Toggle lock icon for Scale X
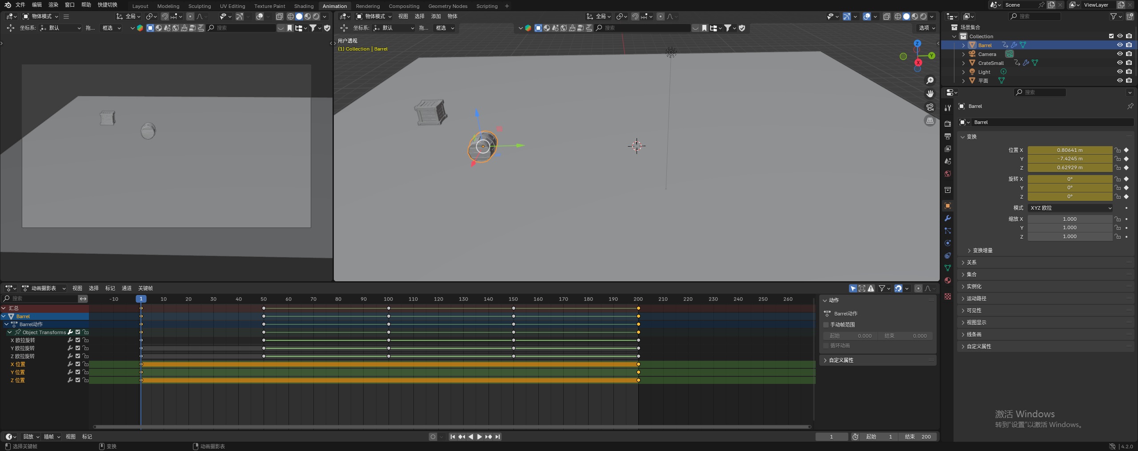This screenshot has width=1138, height=451. (x=1118, y=219)
